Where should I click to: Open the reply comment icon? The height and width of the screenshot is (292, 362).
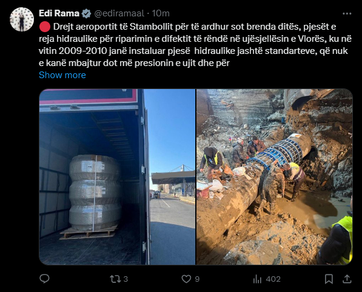point(44,279)
